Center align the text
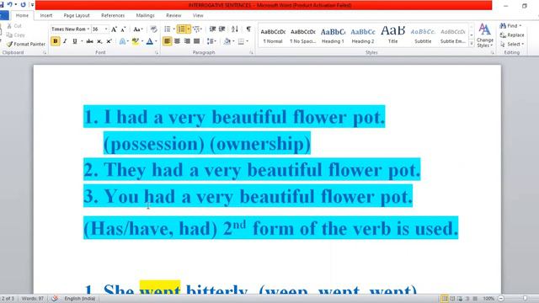This screenshot has height=303, width=539. pyautogui.click(x=177, y=41)
